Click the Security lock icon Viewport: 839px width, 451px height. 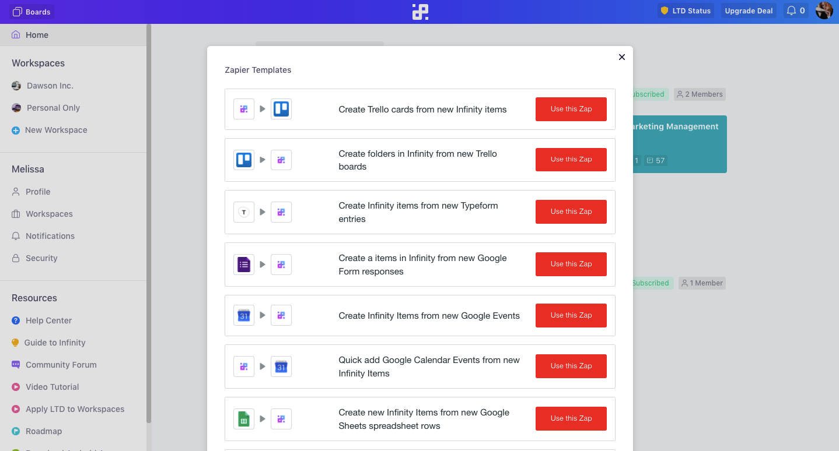point(16,258)
